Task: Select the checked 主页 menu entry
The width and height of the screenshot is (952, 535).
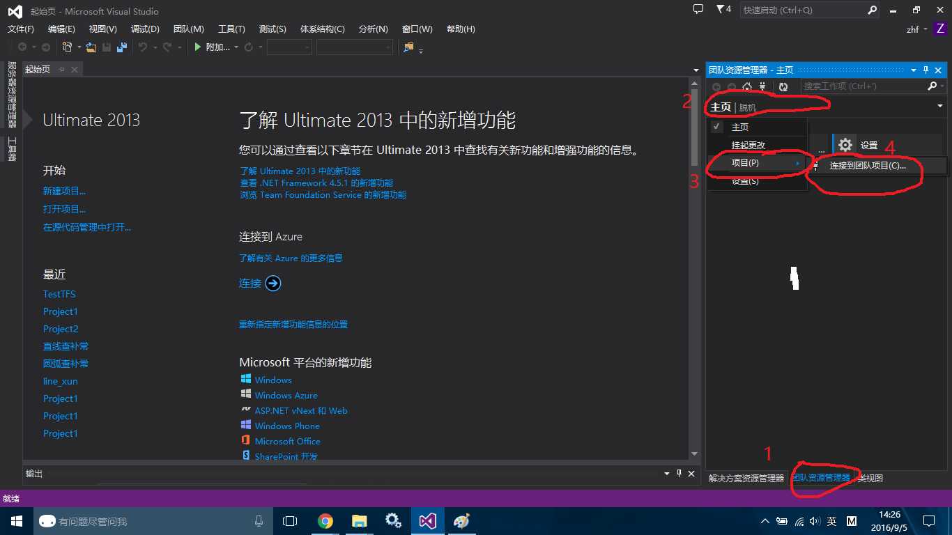Action: (x=757, y=127)
